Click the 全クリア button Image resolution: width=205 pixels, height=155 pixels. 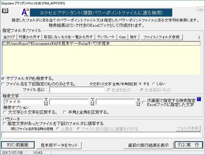(x=9, y=37)
